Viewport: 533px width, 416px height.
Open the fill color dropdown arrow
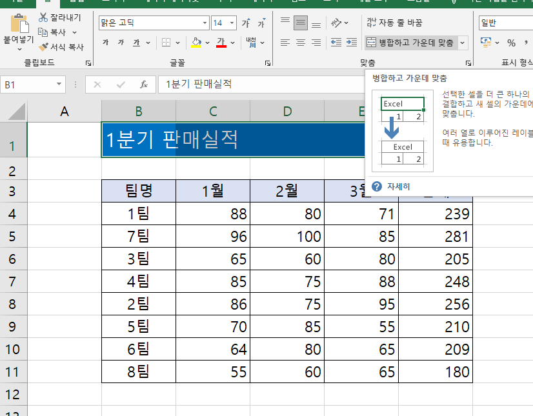(x=207, y=43)
